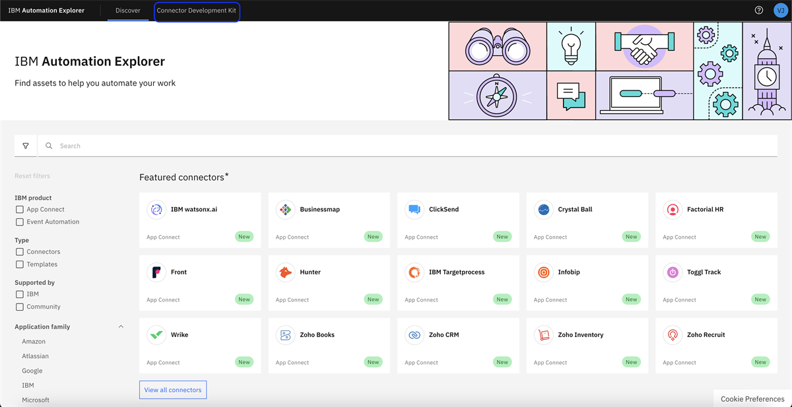This screenshot has width=792, height=407.
Task: Switch to the Connector Development Kit tab
Action: pos(197,11)
